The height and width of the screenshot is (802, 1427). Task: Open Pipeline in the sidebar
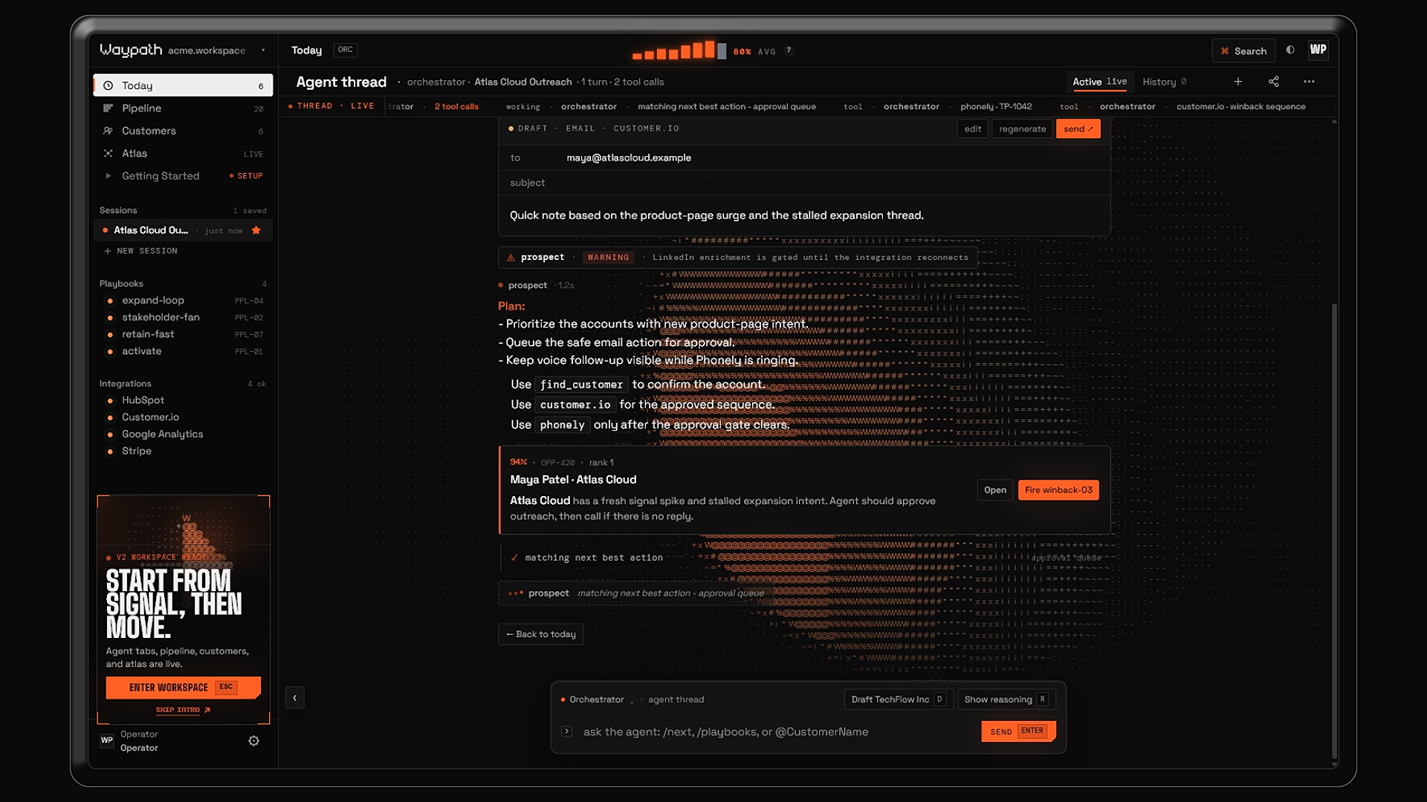(x=183, y=108)
